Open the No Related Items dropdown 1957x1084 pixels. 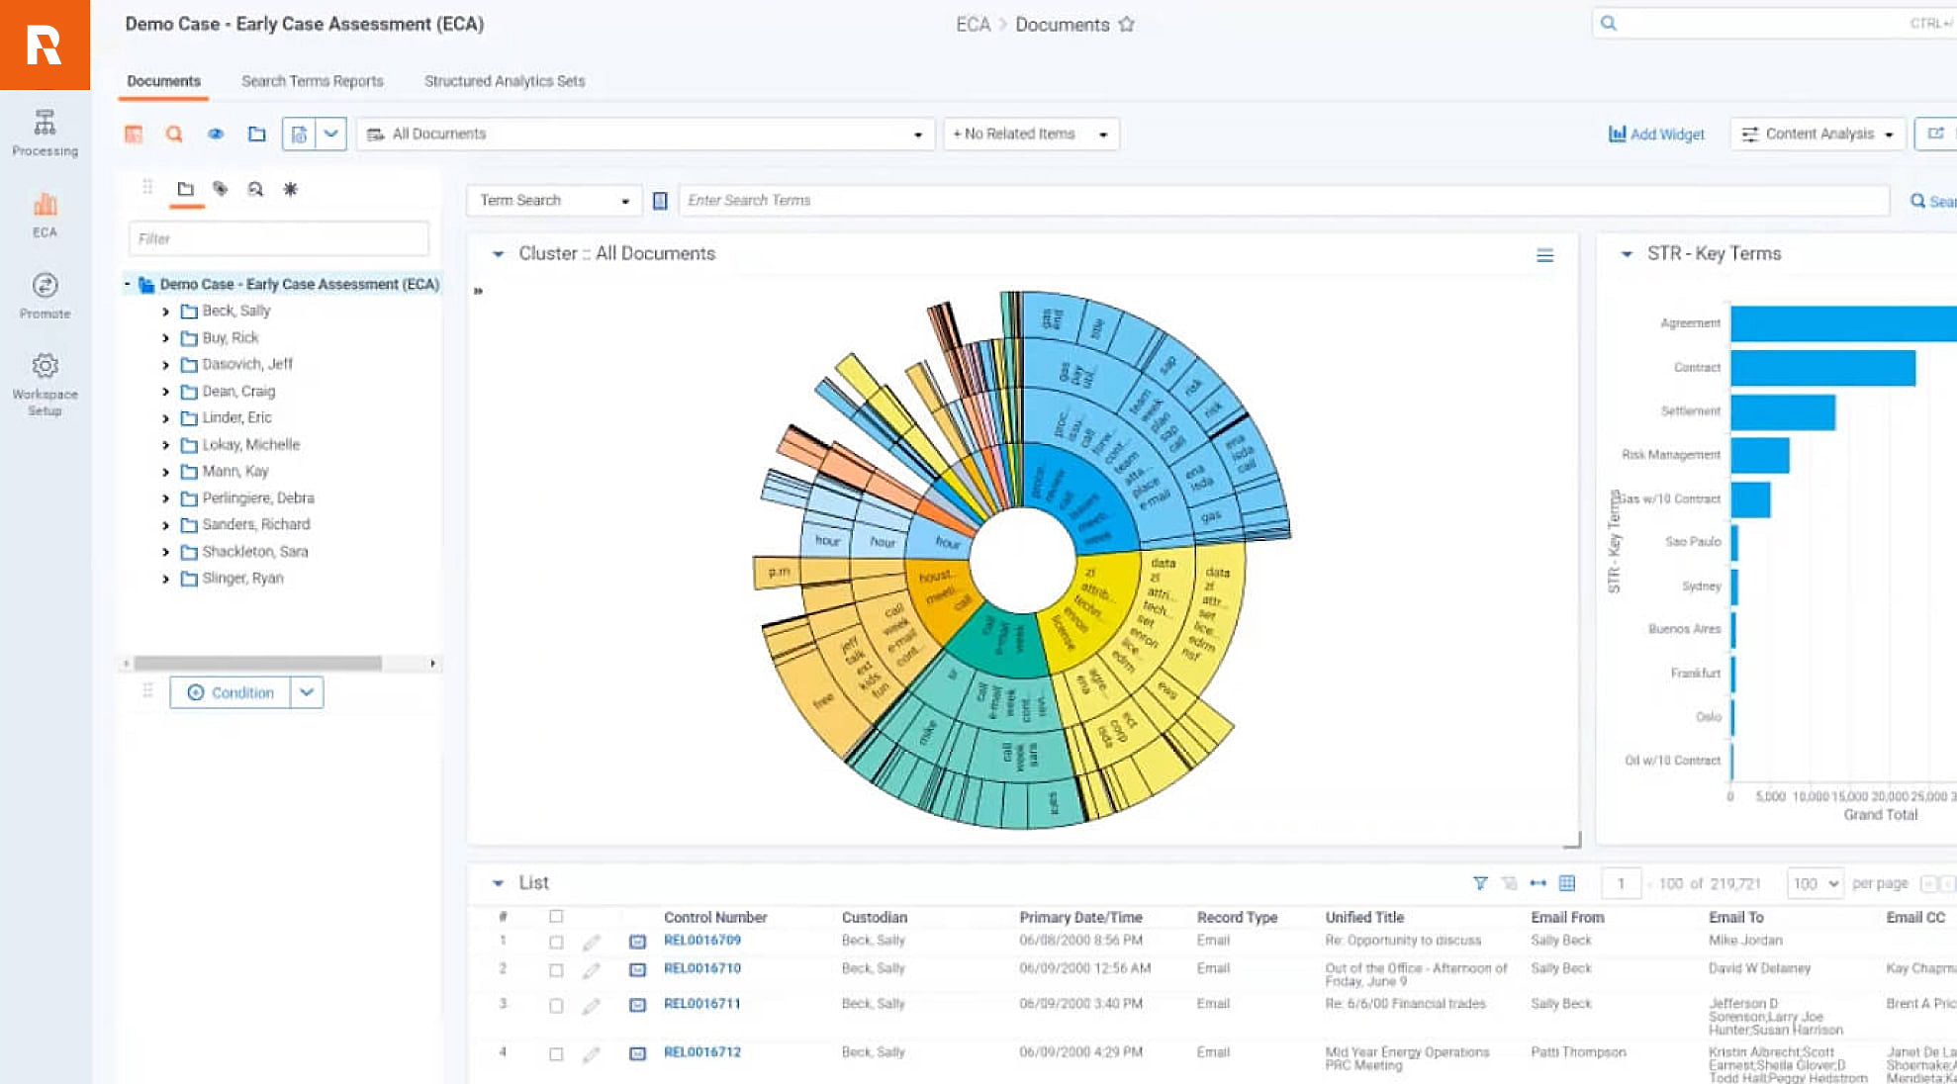coord(1102,134)
